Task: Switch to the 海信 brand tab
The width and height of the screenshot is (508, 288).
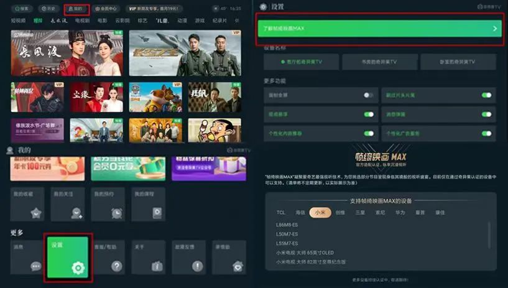Action: 300,213
